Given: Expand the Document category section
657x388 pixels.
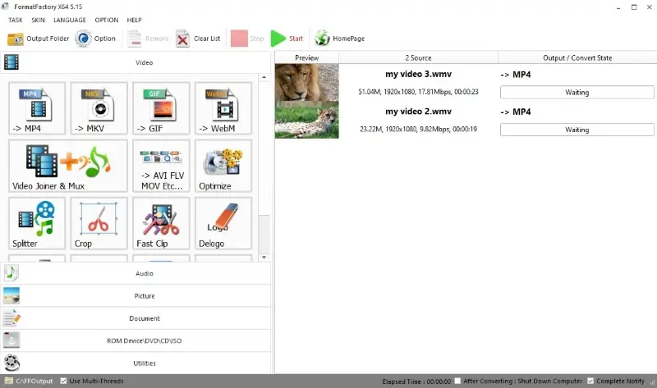Looking at the screenshot, I should pyautogui.click(x=136, y=318).
